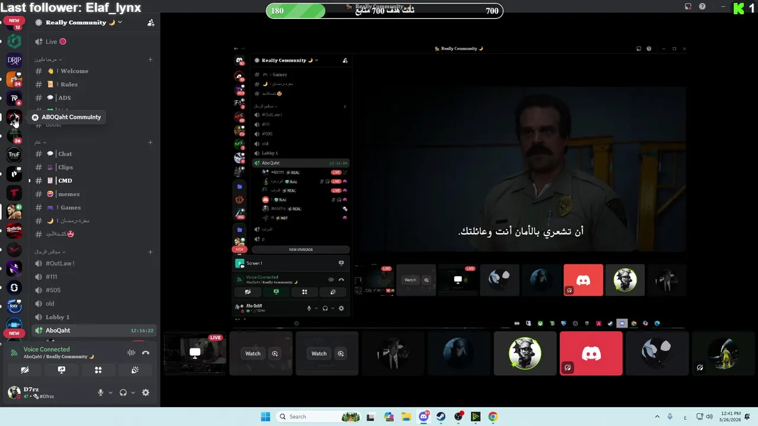Viewport: 758px width, 426px height.
Task: Collapse the مرحبا مليون category
Action: pyautogui.click(x=48, y=59)
